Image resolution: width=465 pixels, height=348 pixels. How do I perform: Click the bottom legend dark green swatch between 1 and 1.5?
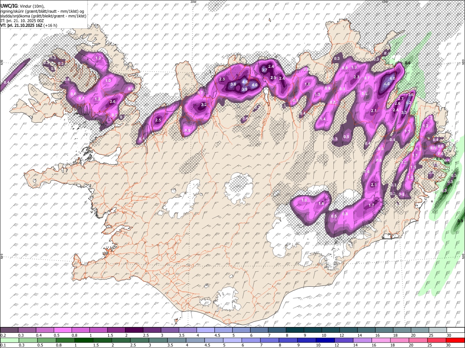pos(84,340)
